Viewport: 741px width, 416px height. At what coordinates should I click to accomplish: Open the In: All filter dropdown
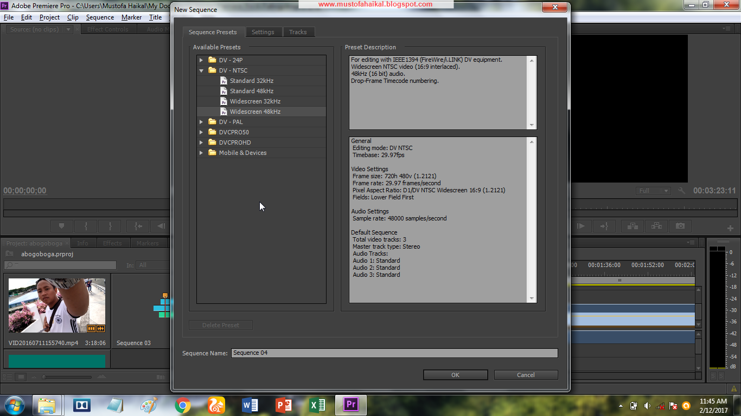coord(152,265)
